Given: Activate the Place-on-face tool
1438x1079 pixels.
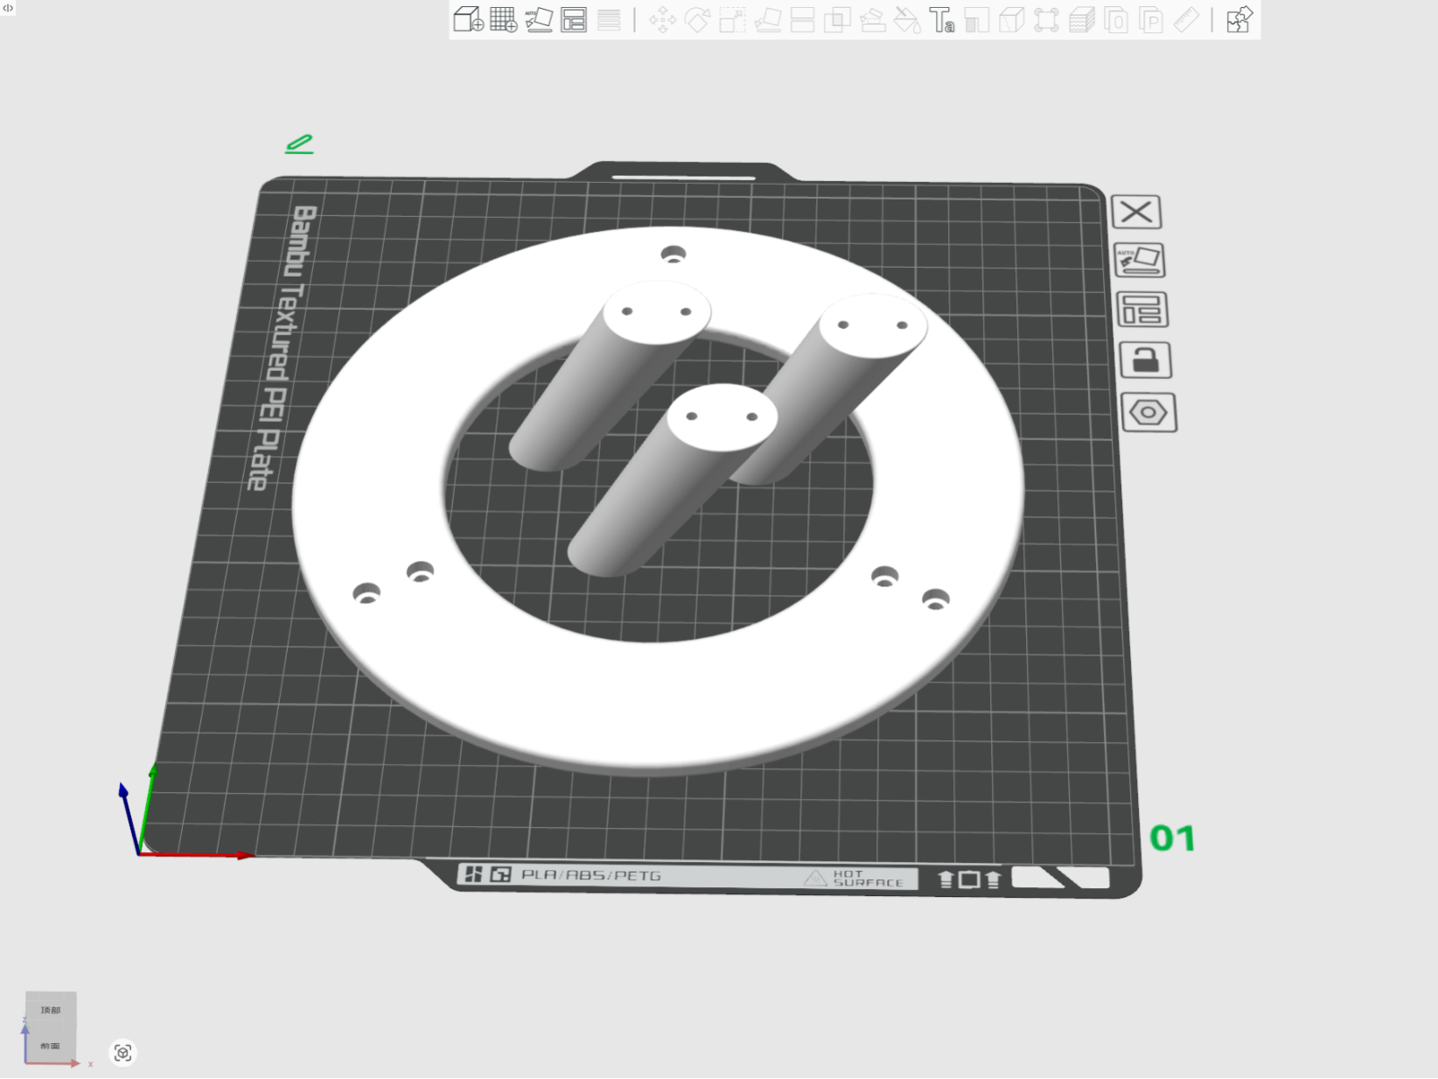Looking at the screenshot, I should [x=770, y=19].
